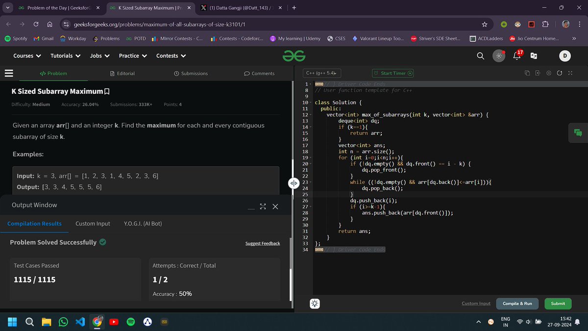This screenshot has height=331, width=588.
Task: Maximize the Output Window panel
Action: tap(263, 206)
